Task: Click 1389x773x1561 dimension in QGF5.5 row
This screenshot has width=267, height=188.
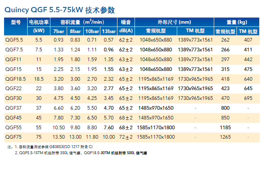Action: [x=195, y=40]
